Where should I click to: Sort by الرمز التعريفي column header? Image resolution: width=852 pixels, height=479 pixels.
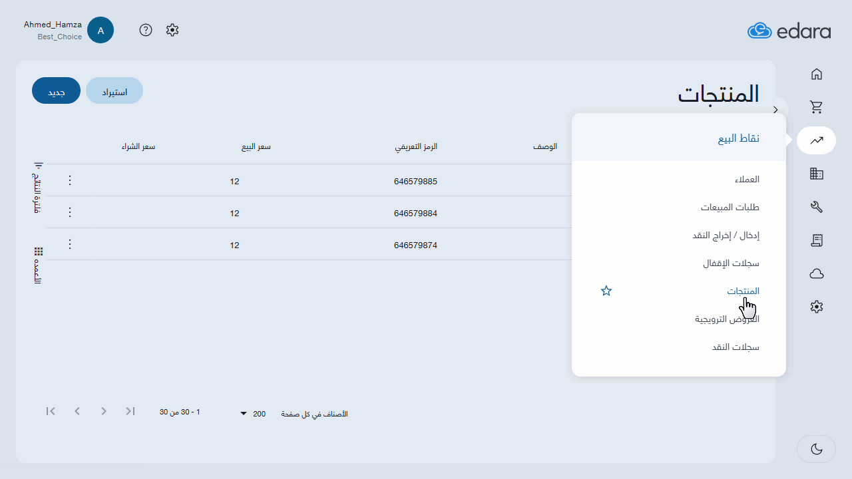(x=416, y=146)
